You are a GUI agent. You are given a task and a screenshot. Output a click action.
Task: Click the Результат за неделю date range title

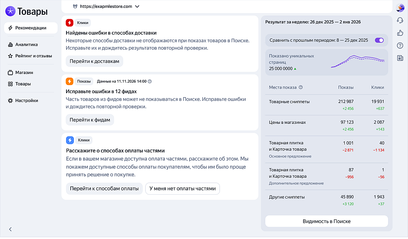click(x=313, y=22)
